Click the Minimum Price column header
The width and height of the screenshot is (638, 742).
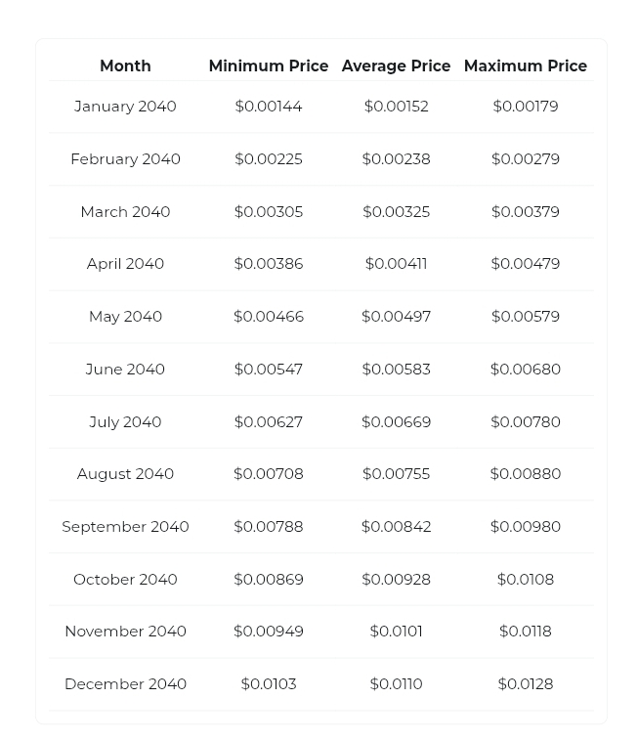pyautogui.click(x=269, y=65)
